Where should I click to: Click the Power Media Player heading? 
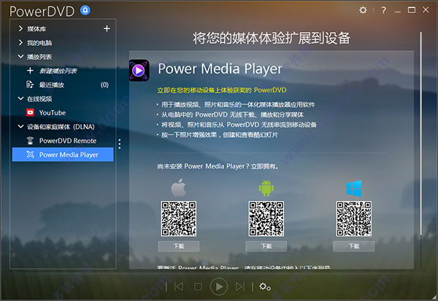click(x=220, y=69)
